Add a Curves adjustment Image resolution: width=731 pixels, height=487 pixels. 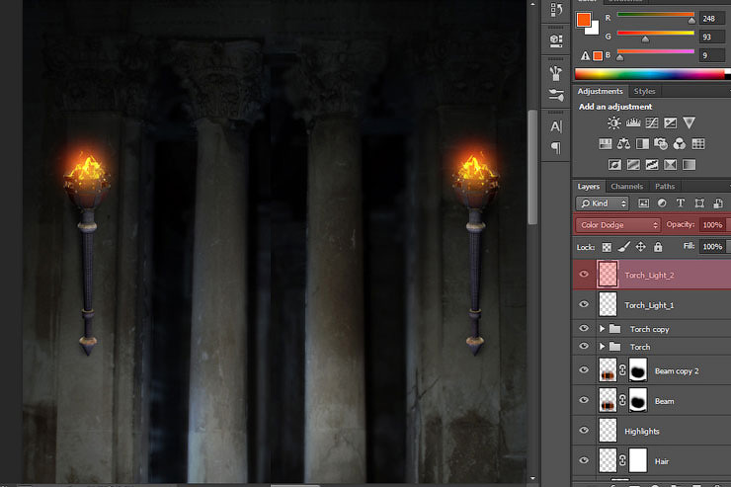point(652,122)
